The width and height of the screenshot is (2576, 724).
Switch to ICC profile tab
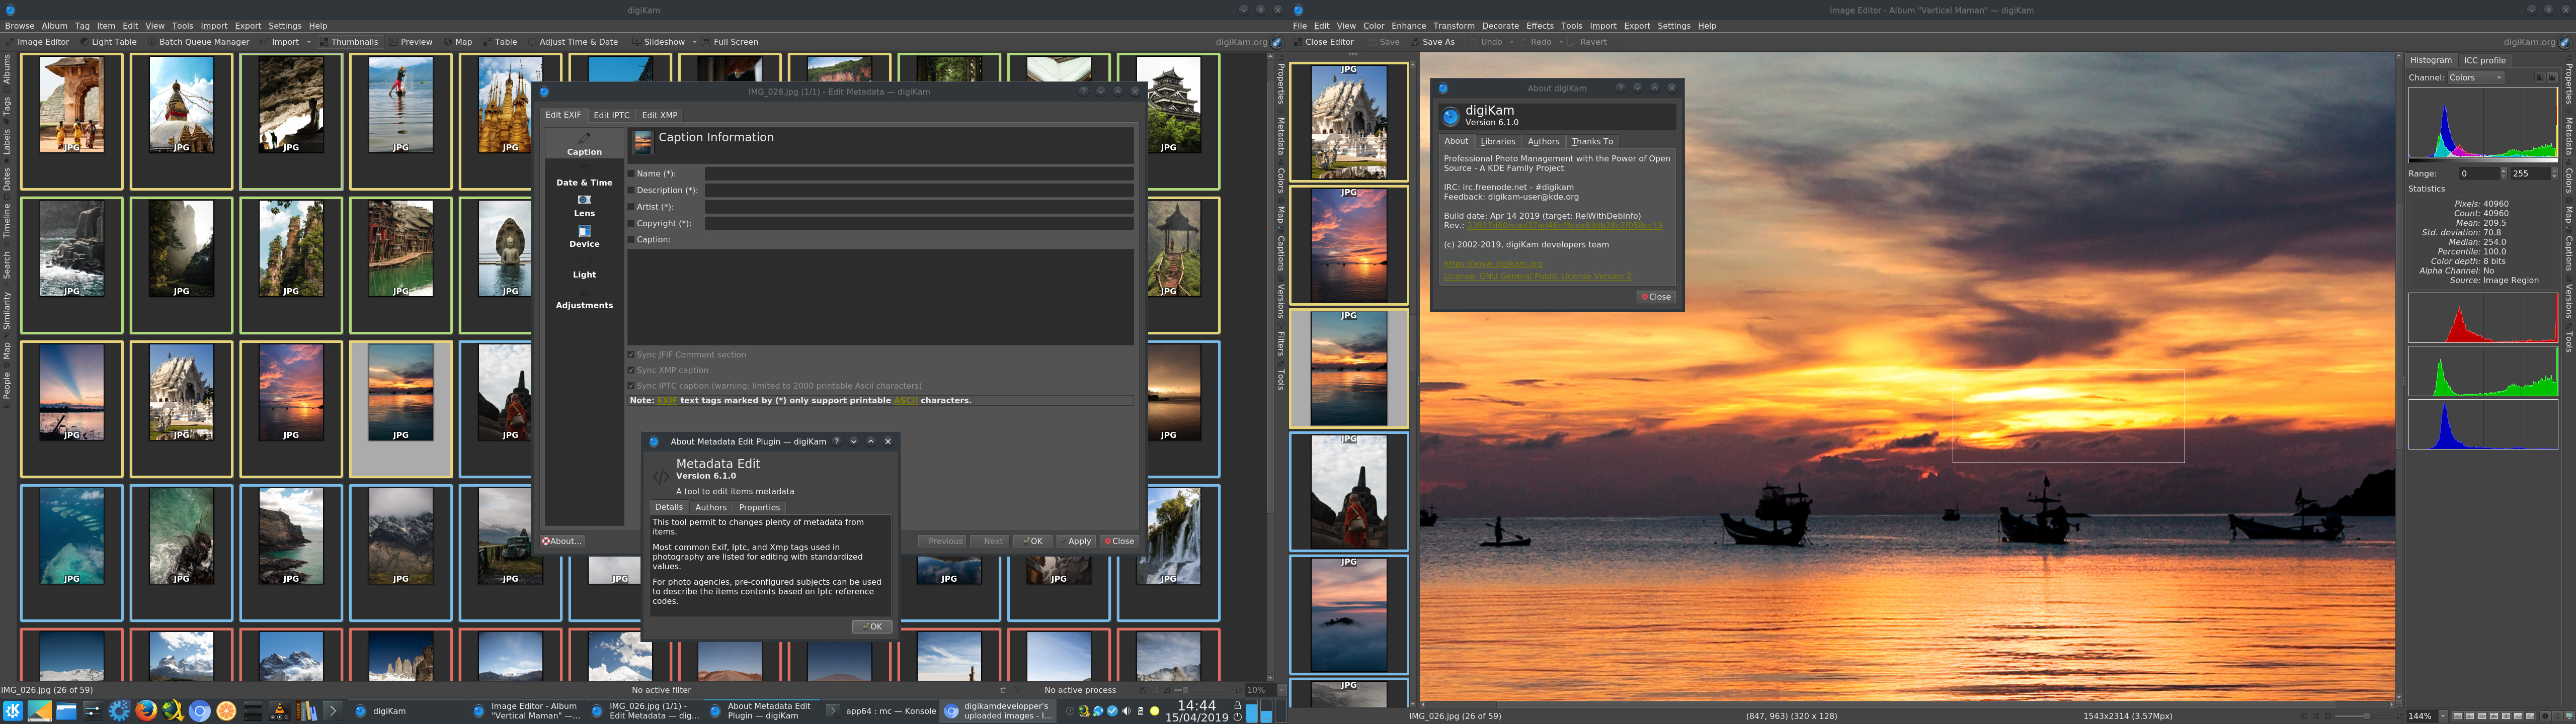[x=2485, y=60]
